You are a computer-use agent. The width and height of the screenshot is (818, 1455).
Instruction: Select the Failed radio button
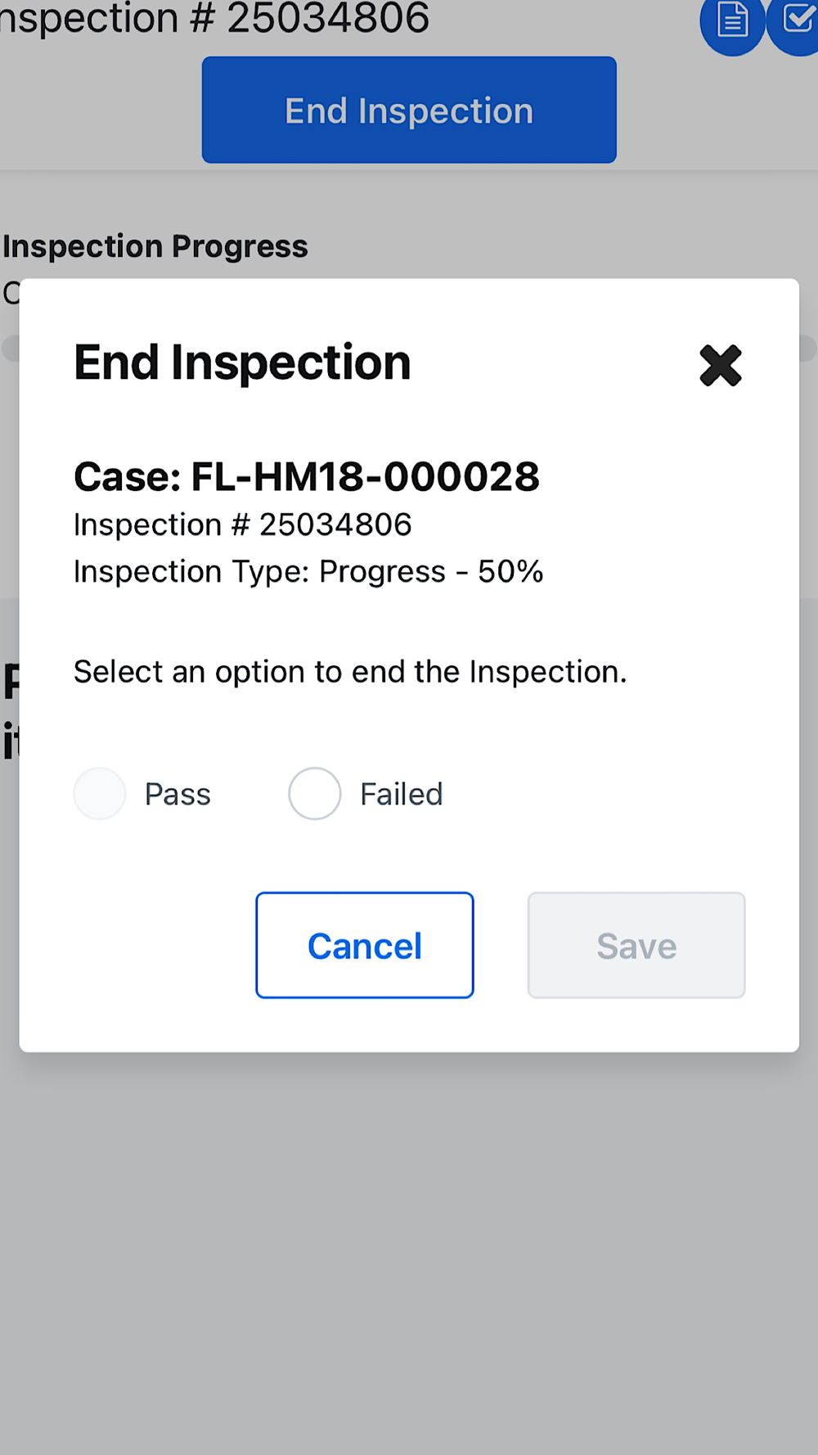(x=314, y=793)
